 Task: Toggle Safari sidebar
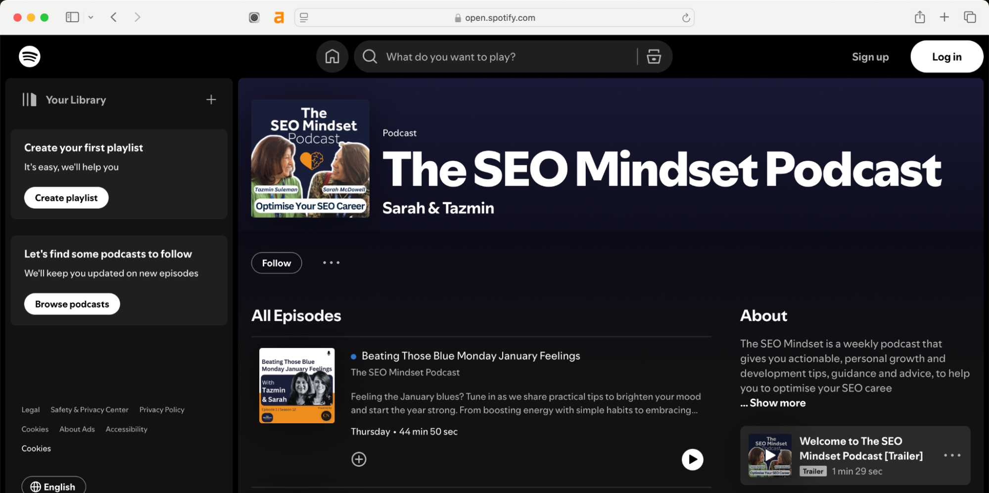(x=72, y=17)
